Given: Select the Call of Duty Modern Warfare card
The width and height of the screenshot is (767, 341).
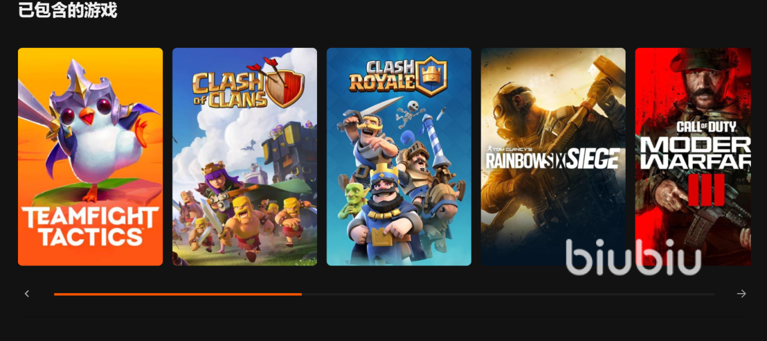Looking at the screenshot, I should 693,156.
